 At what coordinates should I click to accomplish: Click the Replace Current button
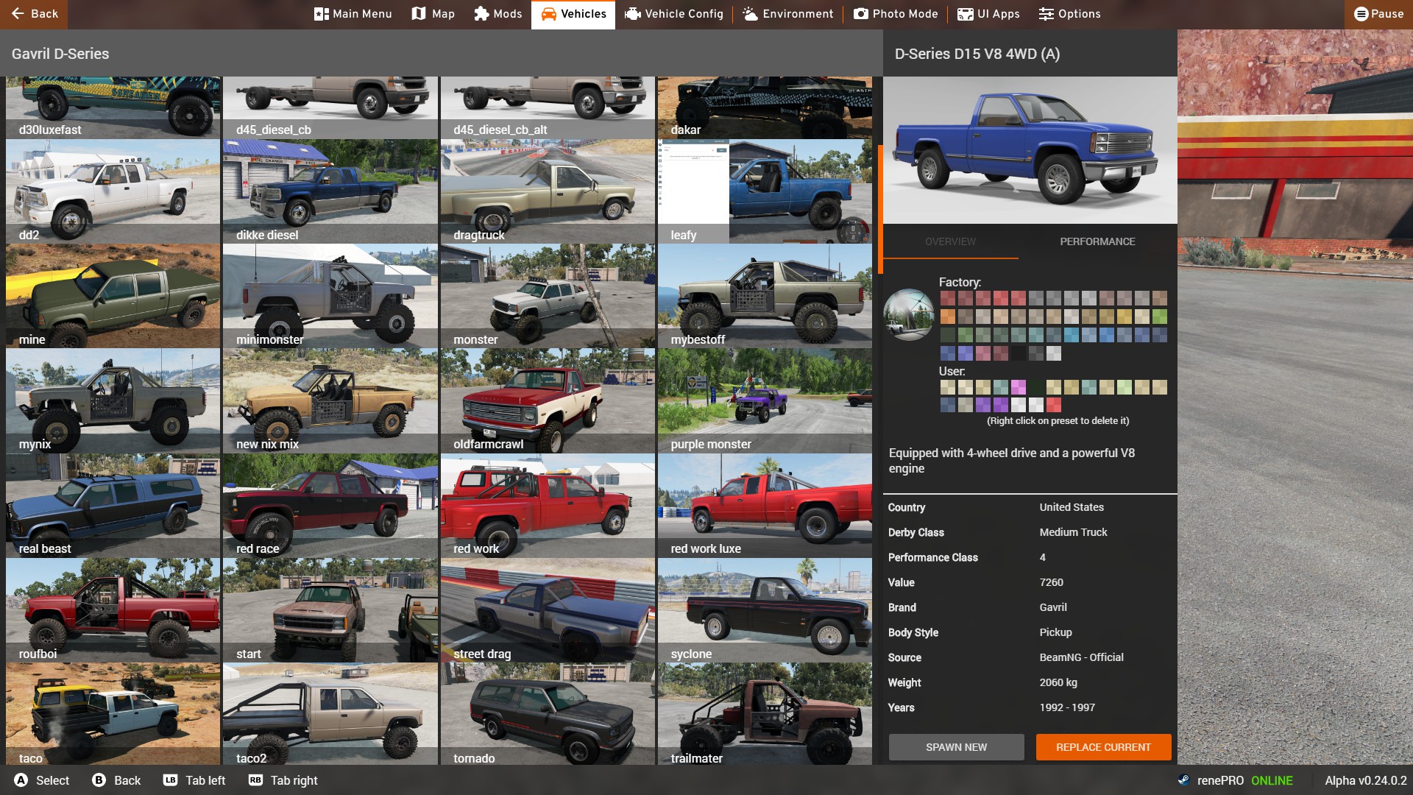tap(1103, 747)
